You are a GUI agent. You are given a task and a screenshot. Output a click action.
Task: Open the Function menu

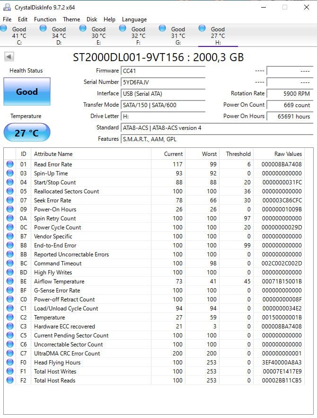coord(45,19)
